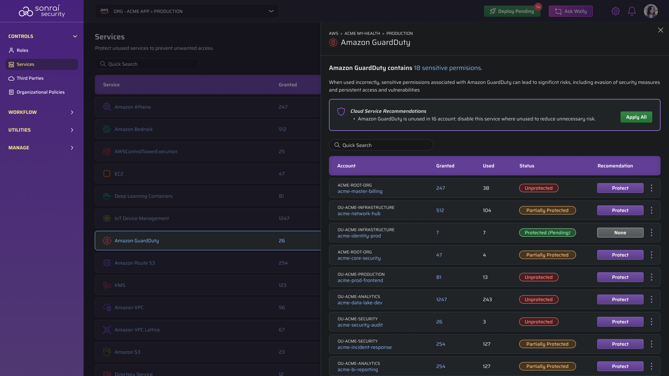Image resolution: width=669 pixels, height=376 pixels.
Task: Click the Partially Protected badge for acme-core-security
Action: click(x=547, y=255)
